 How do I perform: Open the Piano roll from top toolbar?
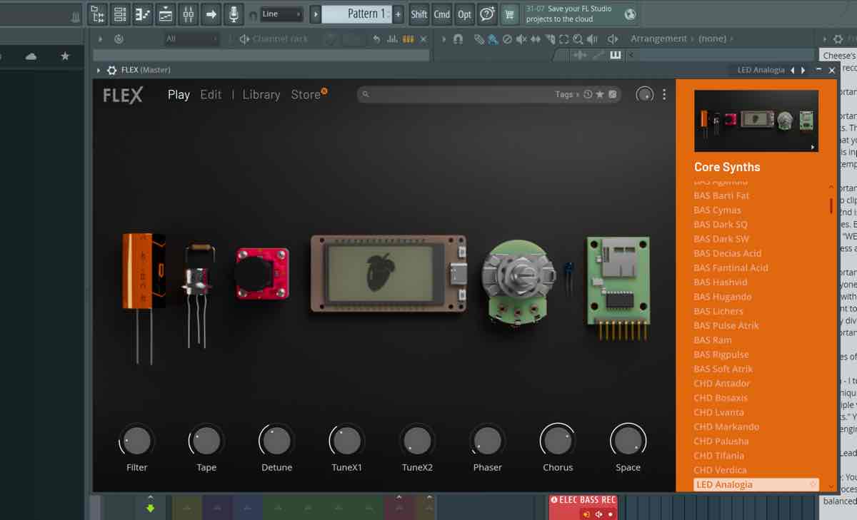[143, 14]
